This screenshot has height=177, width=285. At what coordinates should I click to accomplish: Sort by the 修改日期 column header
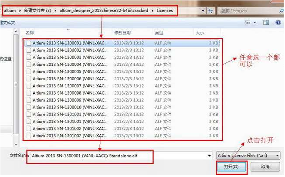(122, 33)
